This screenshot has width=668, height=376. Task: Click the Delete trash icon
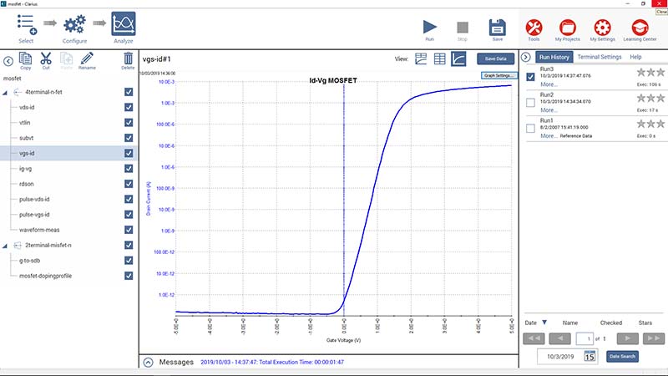coord(128,58)
